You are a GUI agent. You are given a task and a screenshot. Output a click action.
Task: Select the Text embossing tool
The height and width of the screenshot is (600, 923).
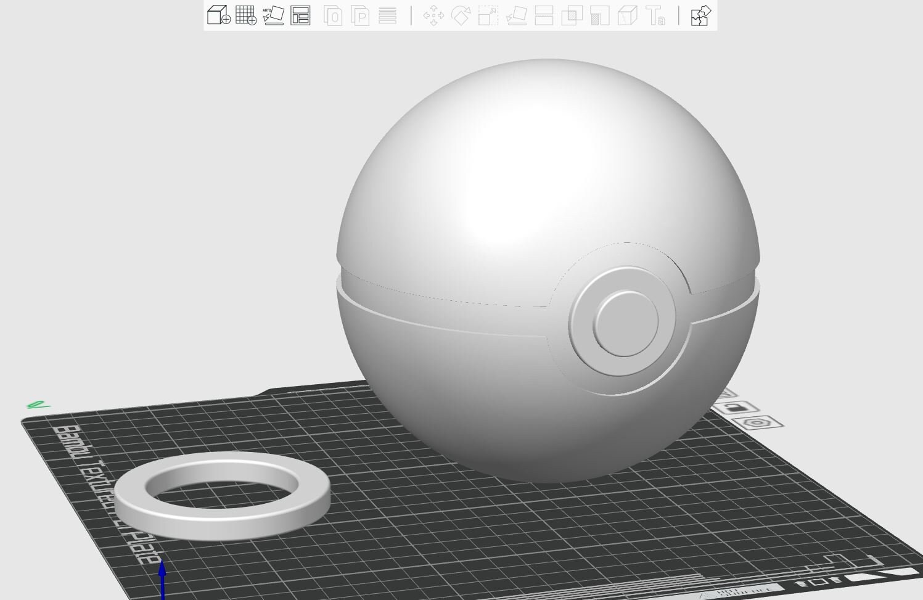pyautogui.click(x=655, y=17)
